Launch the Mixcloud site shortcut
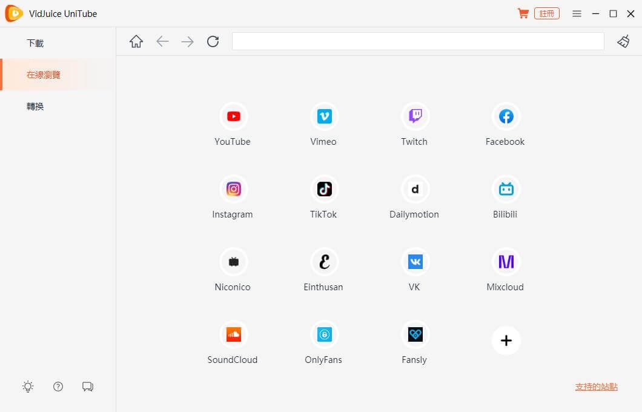This screenshot has width=642, height=412. (x=506, y=262)
